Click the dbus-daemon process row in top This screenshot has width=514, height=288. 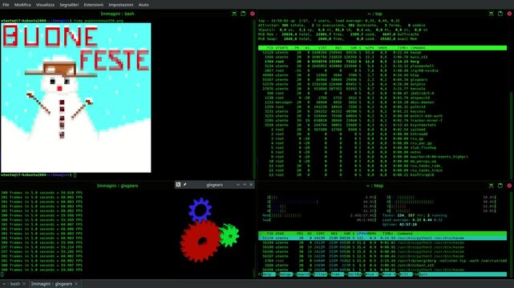point(382,102)
